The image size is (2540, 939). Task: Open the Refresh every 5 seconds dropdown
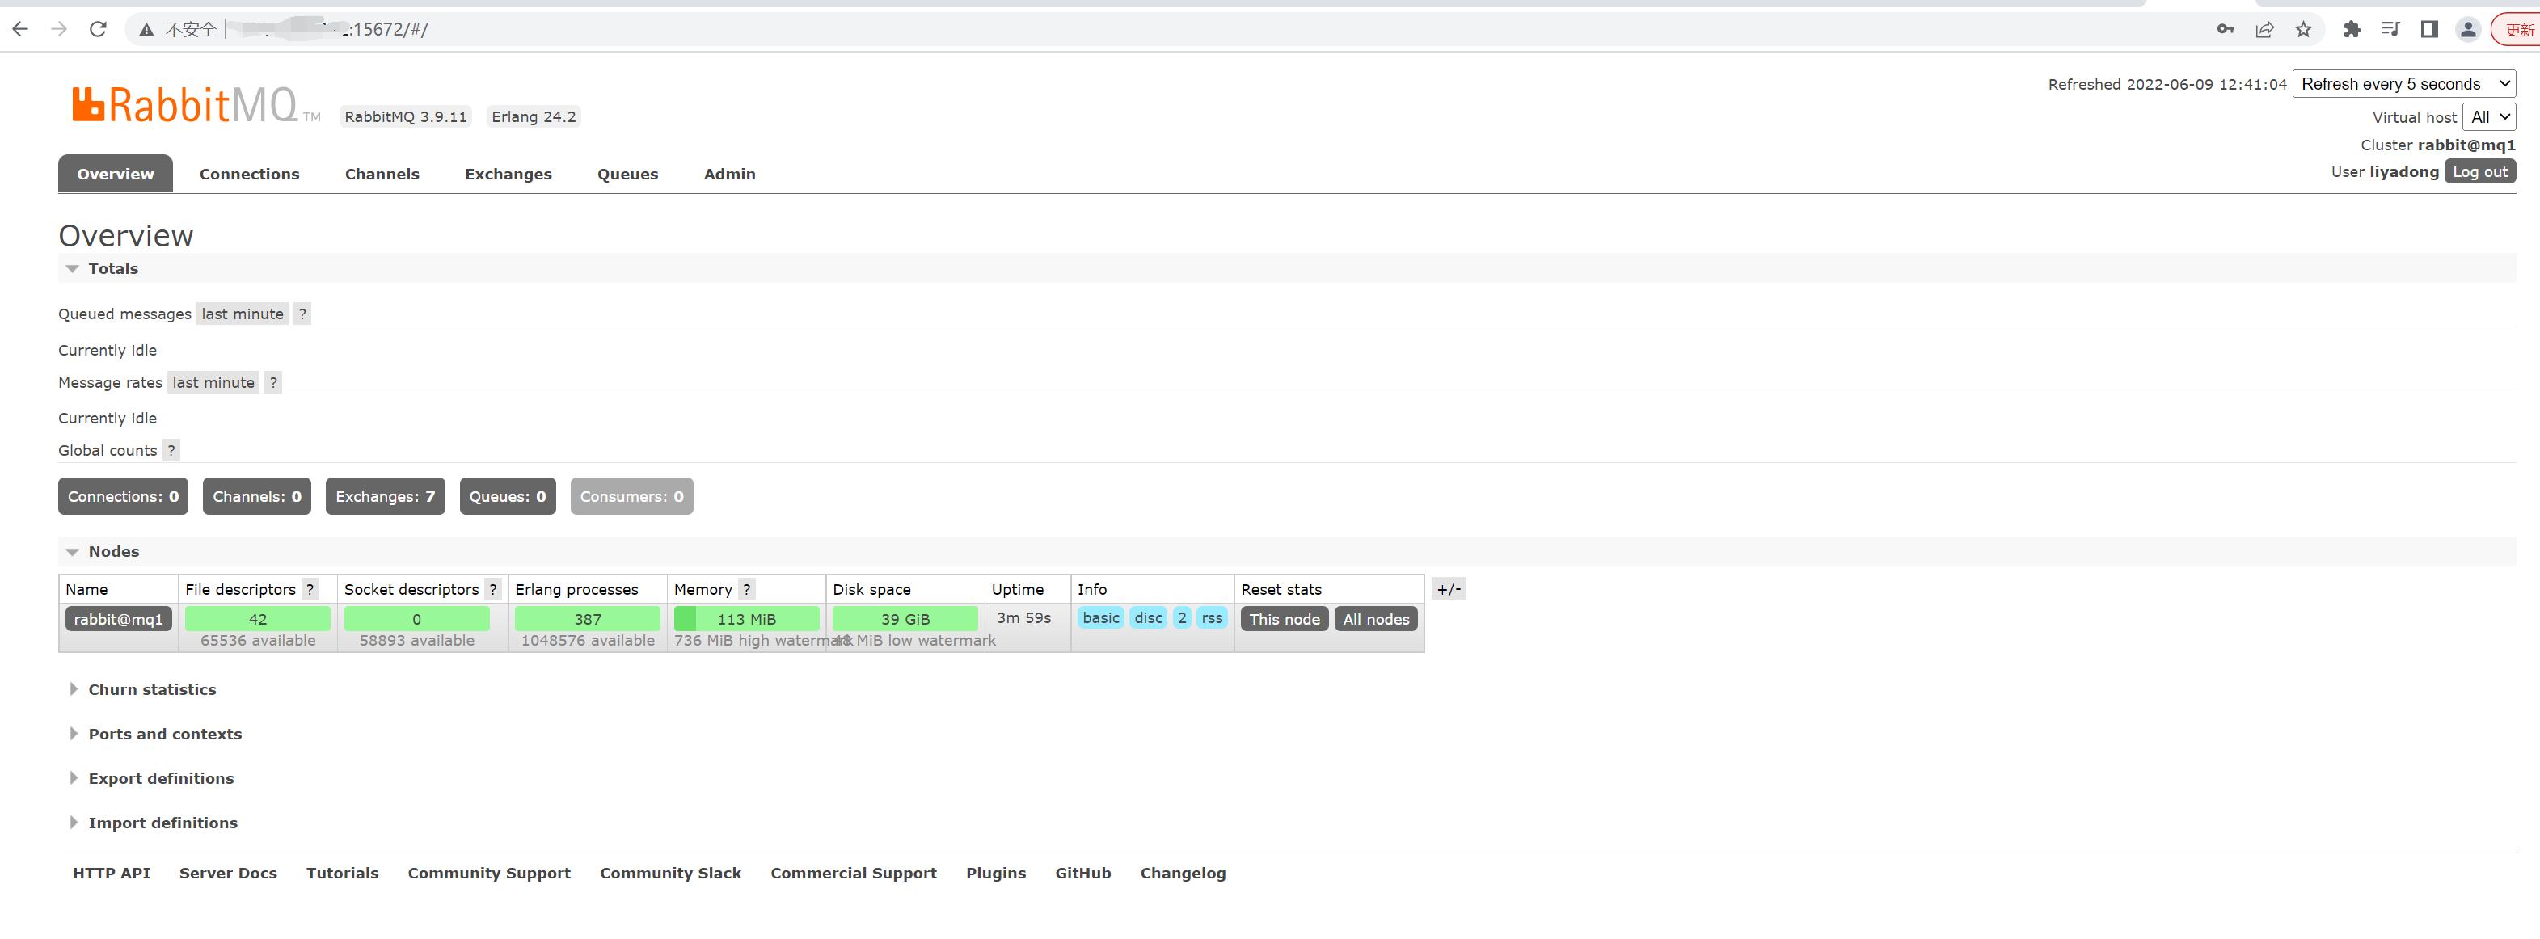point(2404,84)
